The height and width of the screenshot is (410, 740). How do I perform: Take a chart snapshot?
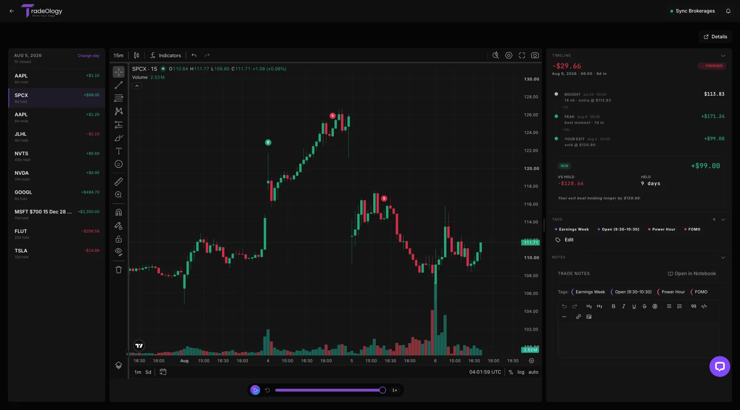click(x=535, y=55)
